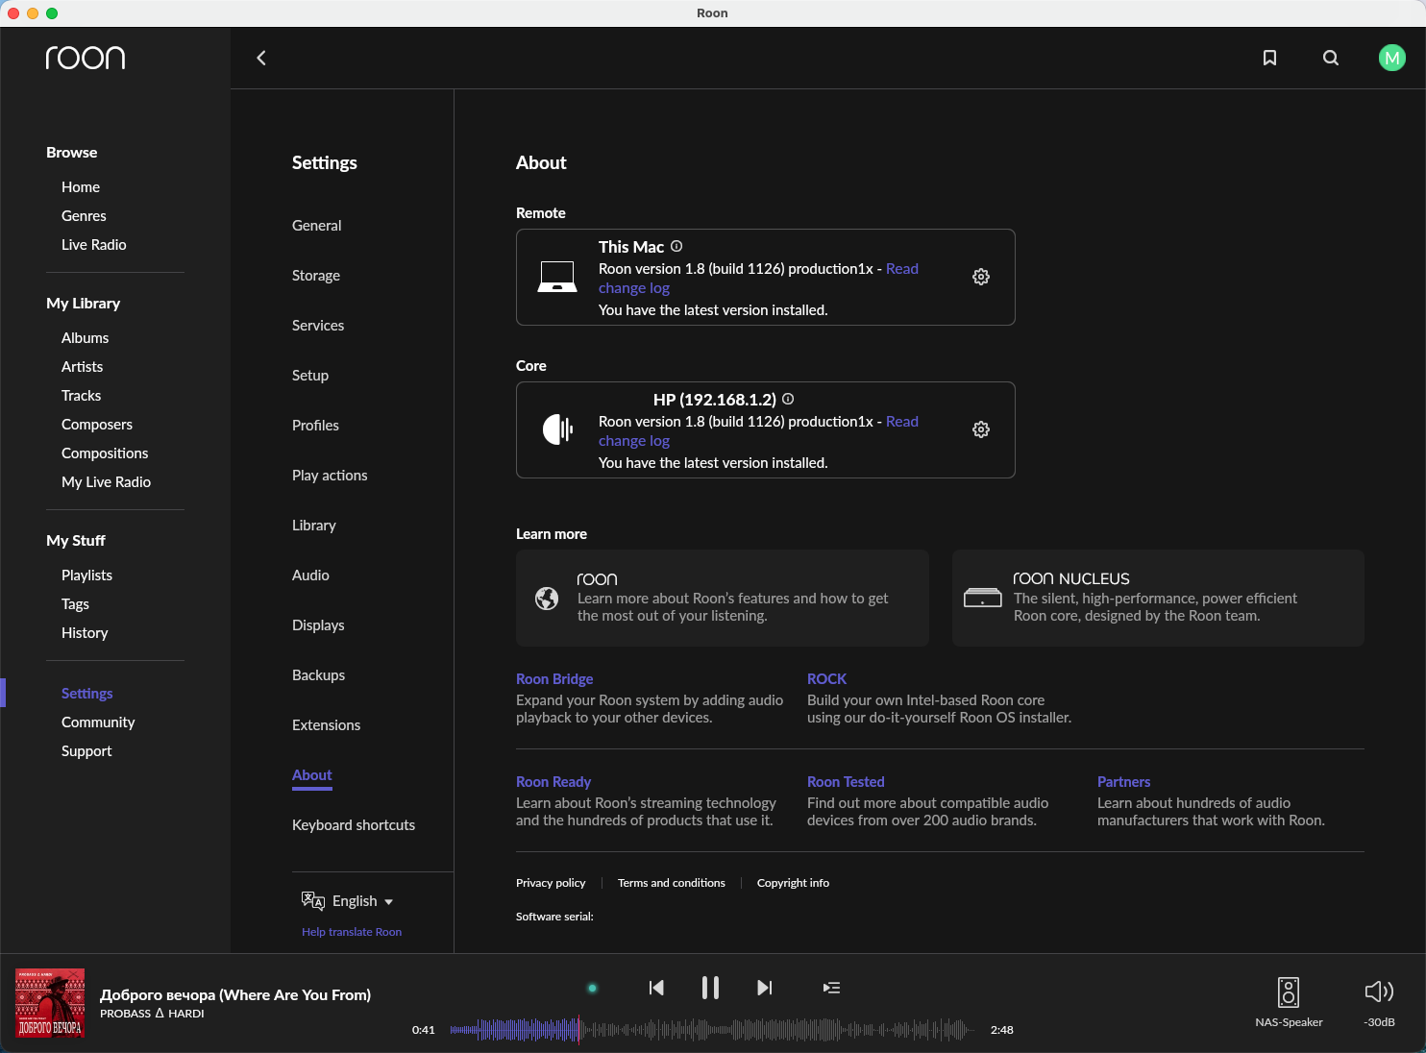This screenshot has width=1426, height=1053.
Task: Click the globe icon in roon card
Action: click(x=547, y=599)
